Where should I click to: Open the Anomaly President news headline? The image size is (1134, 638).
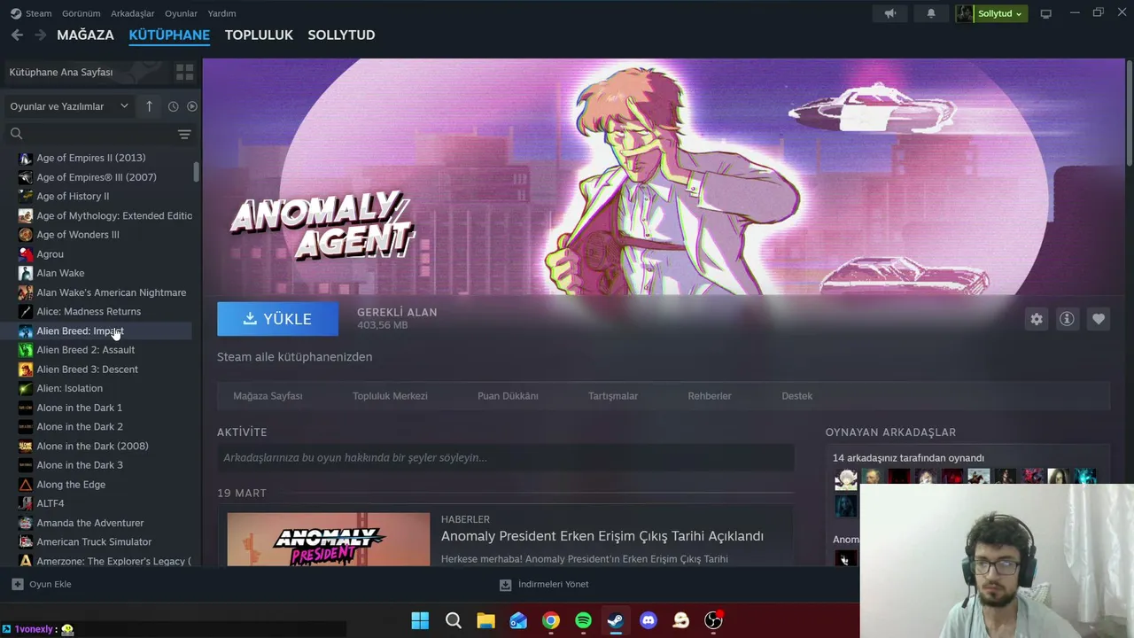click(x=602, y=536)
